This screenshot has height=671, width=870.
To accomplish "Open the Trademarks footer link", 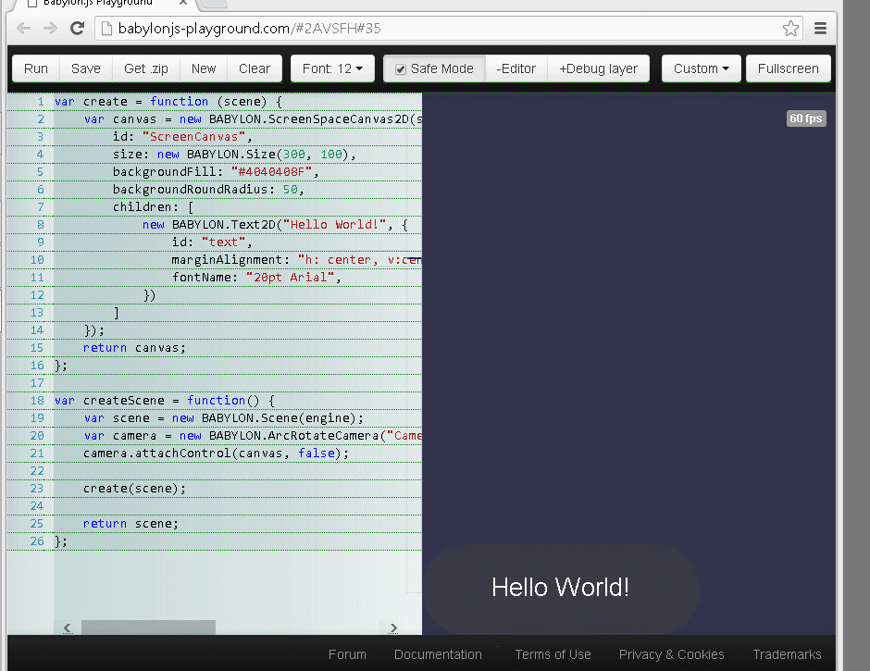I will pos(787,654).
